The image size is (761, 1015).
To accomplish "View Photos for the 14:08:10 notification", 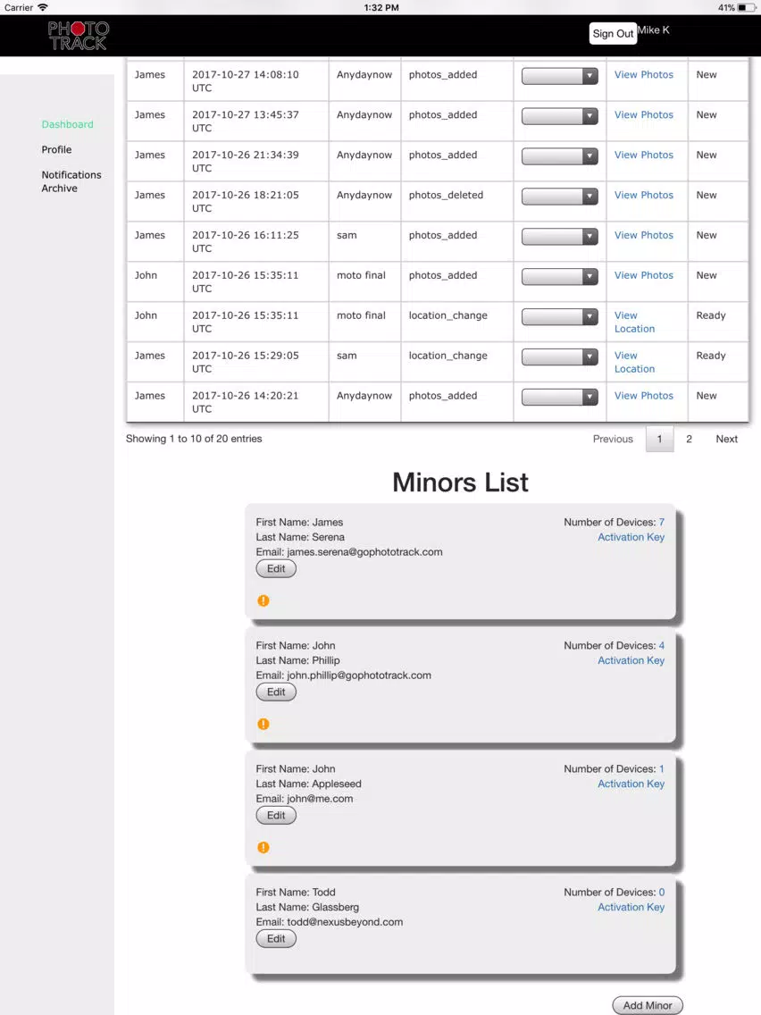I will 644,74.
